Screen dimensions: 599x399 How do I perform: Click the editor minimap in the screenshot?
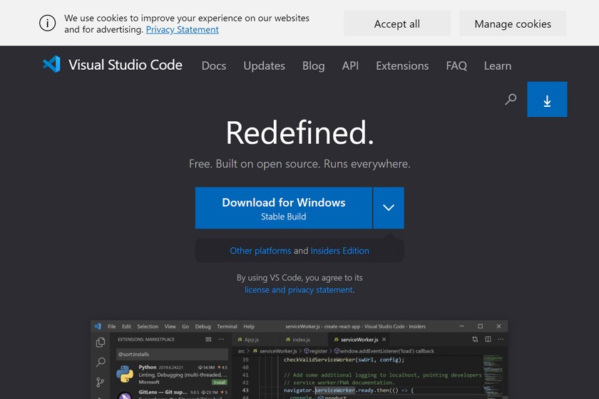(x=493, y=376)
